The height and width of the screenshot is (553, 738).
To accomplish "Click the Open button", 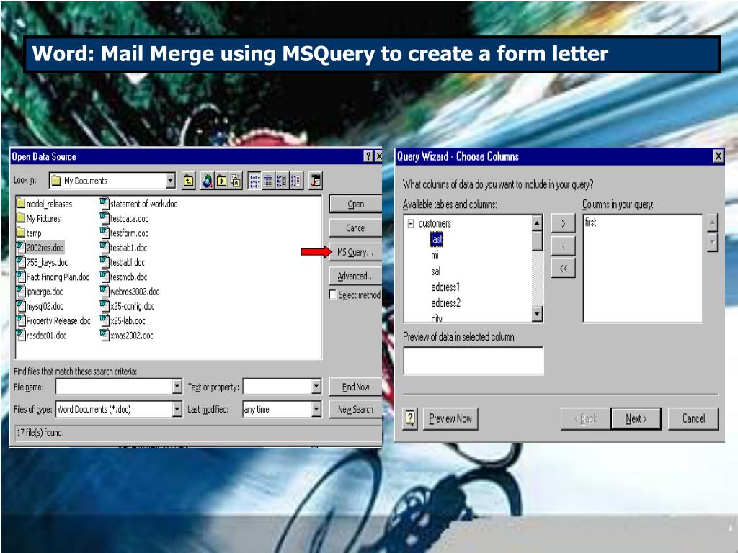I will pos(356,204).
